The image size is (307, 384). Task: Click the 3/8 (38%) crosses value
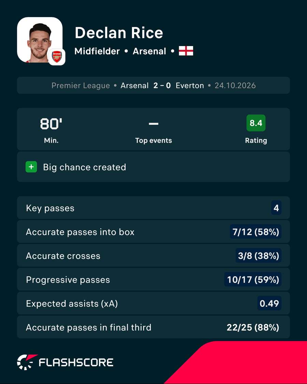click(259, 256)
